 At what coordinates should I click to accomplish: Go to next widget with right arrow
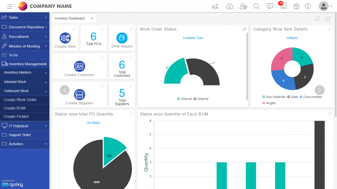(x=320, y=90)
